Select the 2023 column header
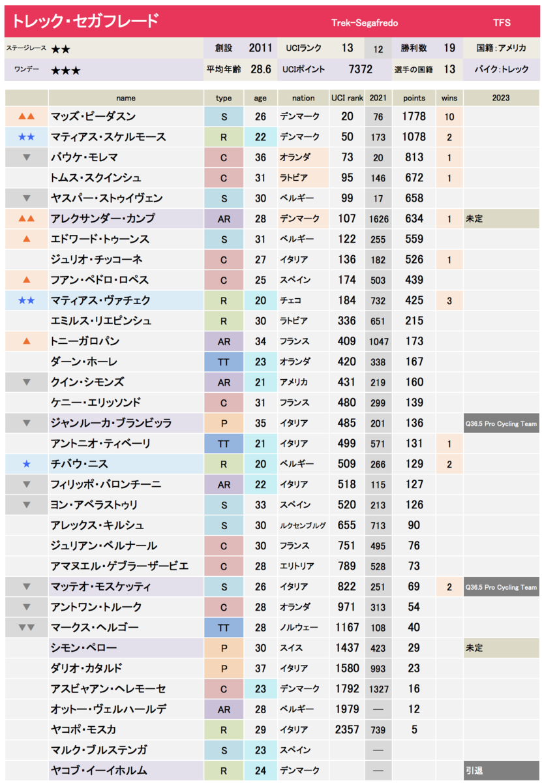 click(502, 98)
